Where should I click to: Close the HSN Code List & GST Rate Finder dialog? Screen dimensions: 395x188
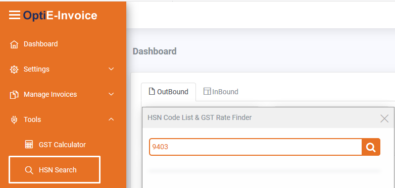tap(384, 118)
